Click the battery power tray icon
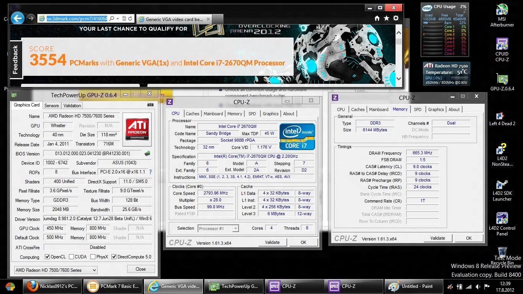 click(x=460, y=286)
